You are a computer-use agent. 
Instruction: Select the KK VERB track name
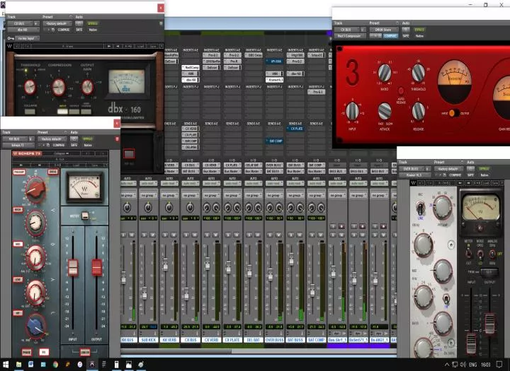(x=169, y=340)
